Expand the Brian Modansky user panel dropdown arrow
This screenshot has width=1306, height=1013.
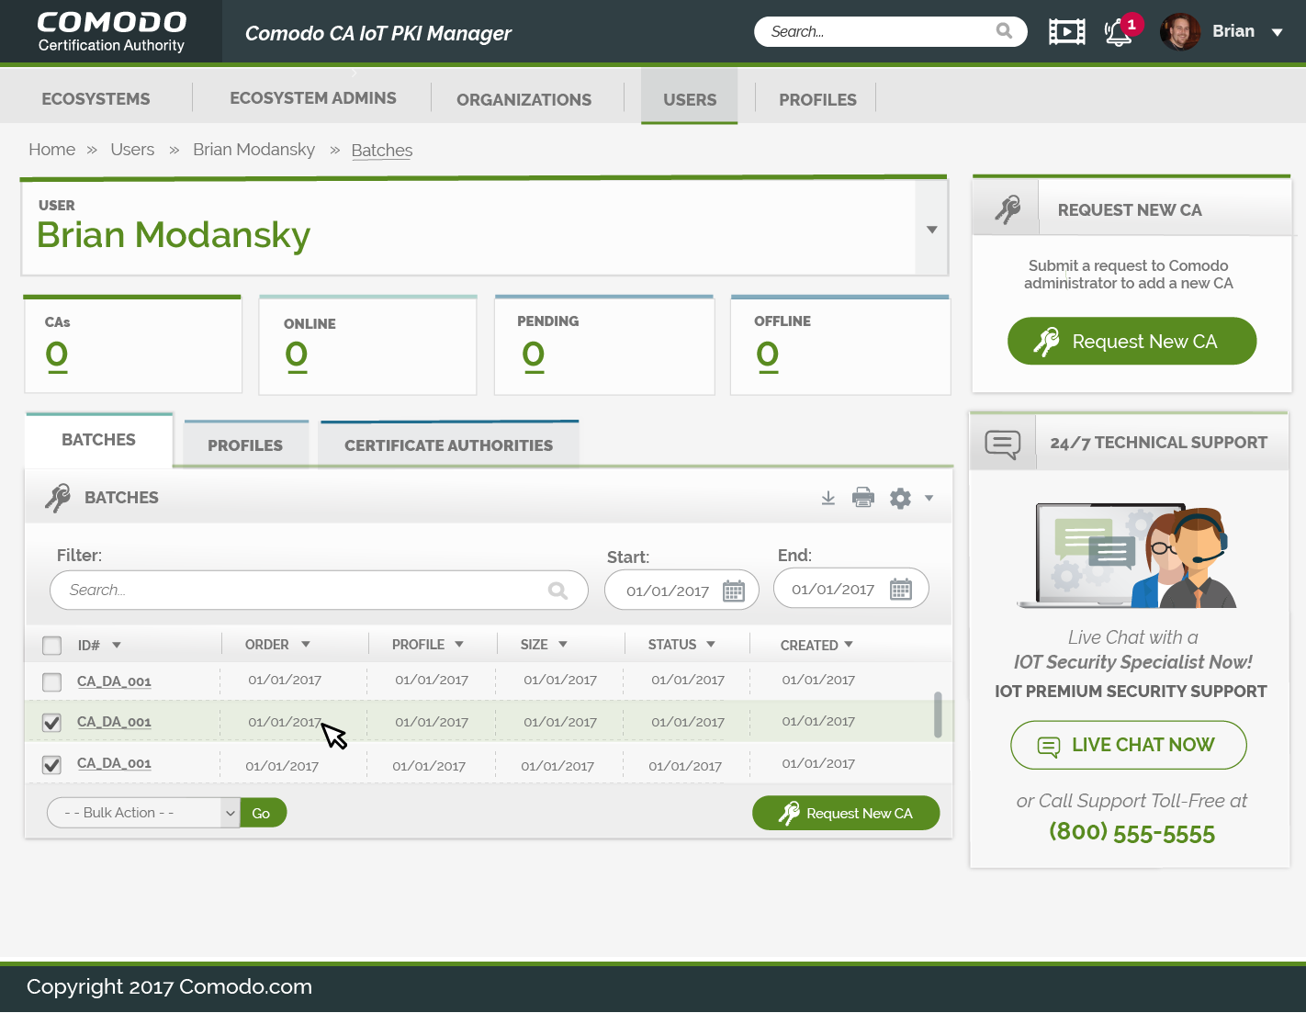point(931,230)
